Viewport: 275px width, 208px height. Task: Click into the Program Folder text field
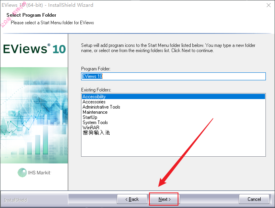point(173,76)
